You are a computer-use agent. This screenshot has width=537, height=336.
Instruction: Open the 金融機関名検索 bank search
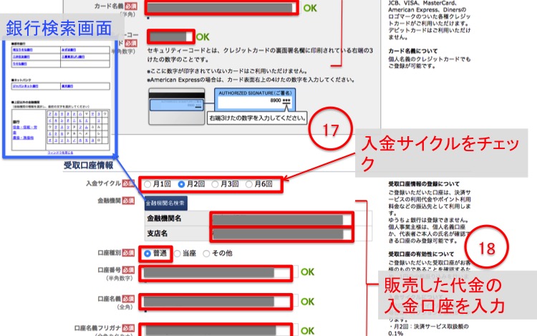coord(166,203)
